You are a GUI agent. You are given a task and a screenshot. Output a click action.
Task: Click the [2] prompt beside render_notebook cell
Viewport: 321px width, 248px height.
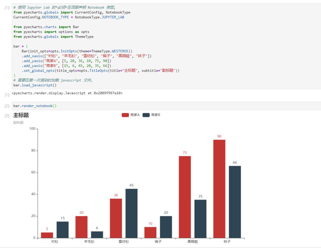click(7, 106)
